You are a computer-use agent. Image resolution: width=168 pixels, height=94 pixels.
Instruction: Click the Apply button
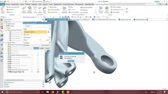(x=42, y=48)
